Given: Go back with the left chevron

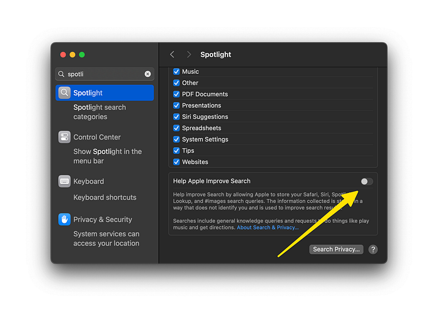Looking at the screenshot, I should click(172, 54).
